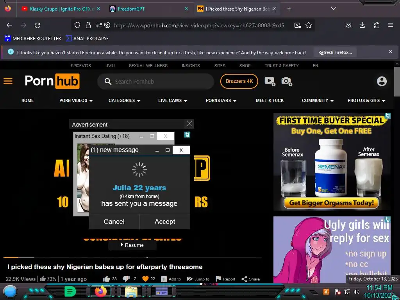Open a new browser tab
Image resolution: width=400 pixels, height=300 pixels.
click(x=289, y=9)
